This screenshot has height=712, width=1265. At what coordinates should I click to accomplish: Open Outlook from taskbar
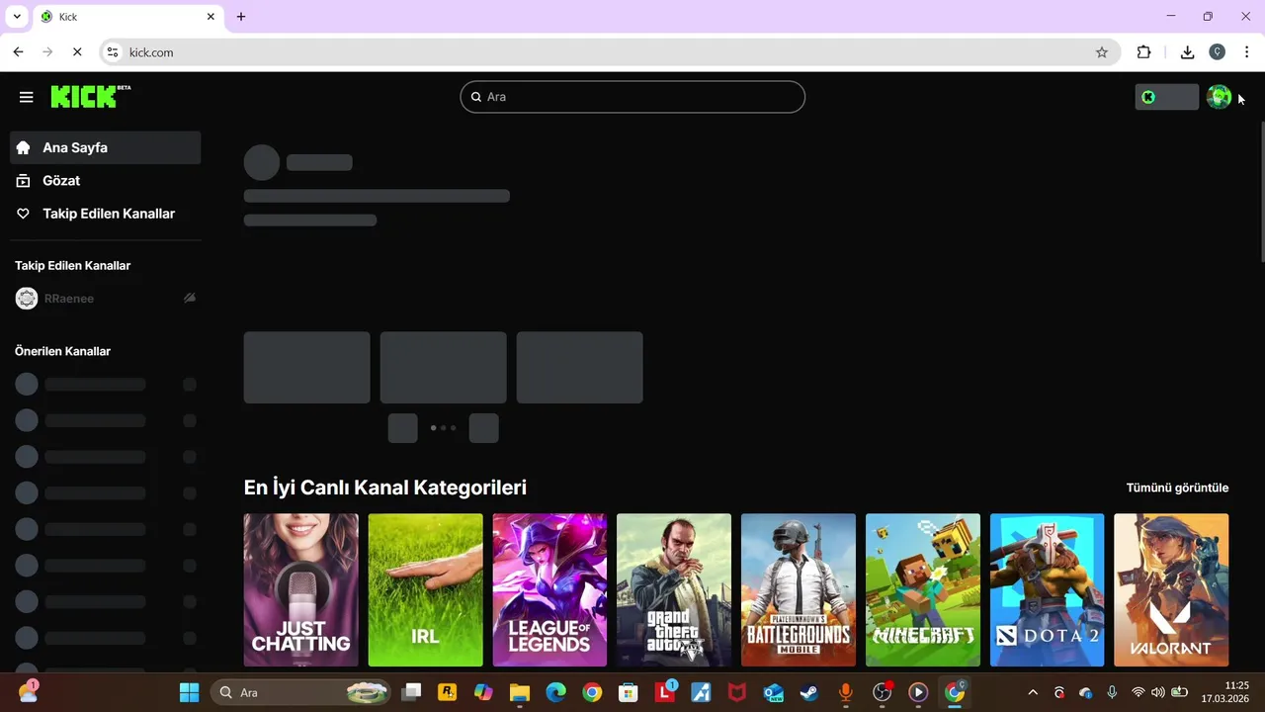[x=773, y=692]
